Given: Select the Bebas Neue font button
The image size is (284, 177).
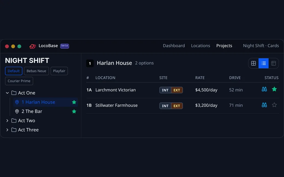Looking at the screenshot, I should pos(36,71).
